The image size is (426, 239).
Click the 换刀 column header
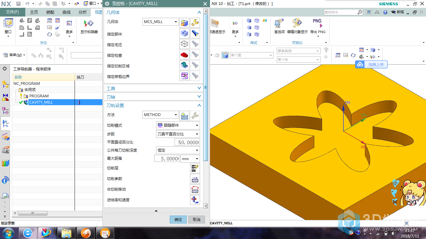(x=89, y=77)
